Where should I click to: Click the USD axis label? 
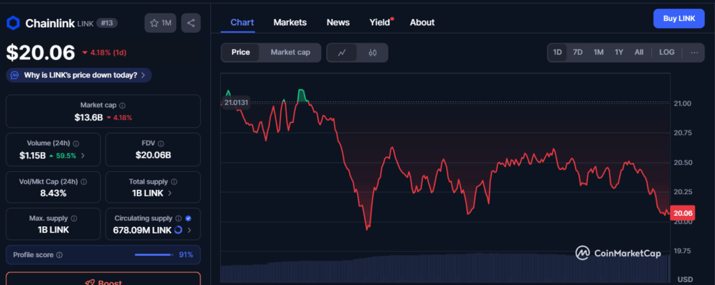point(684,279)
